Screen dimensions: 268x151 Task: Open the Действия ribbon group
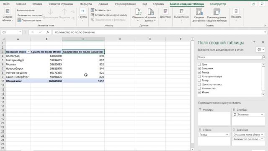coord(165,15)
